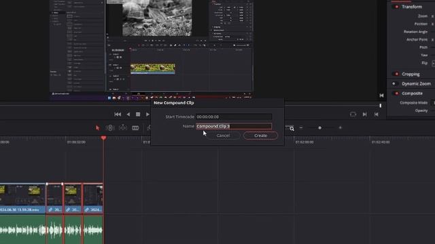Click the Zoom label in Transform
Image resolution: width=435 pixels, height=244 pixels.
(x=423, y=16)
